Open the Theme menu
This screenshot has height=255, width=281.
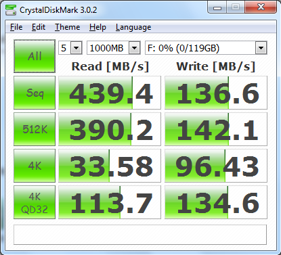coord(68,27)
